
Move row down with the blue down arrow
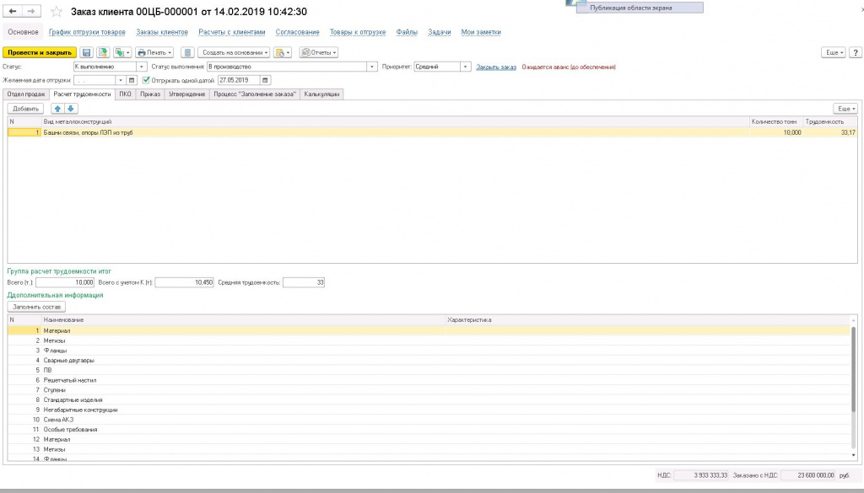point(71,109)
